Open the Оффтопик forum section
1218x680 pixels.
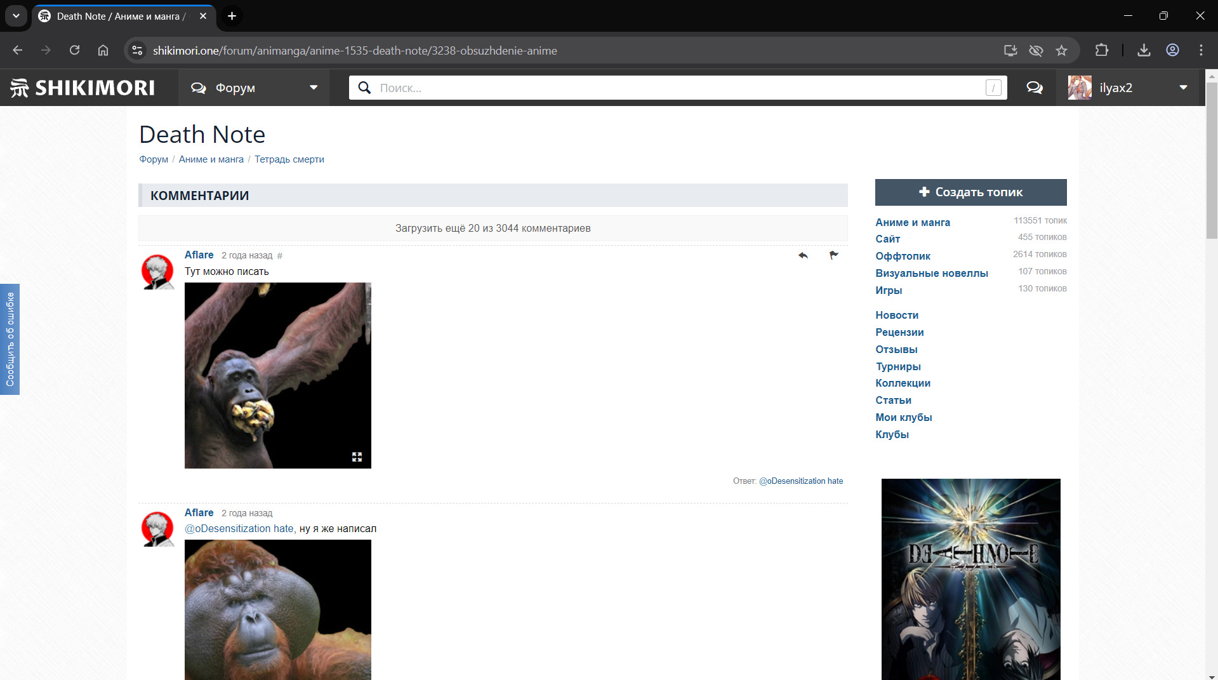(x=903, y=256)
